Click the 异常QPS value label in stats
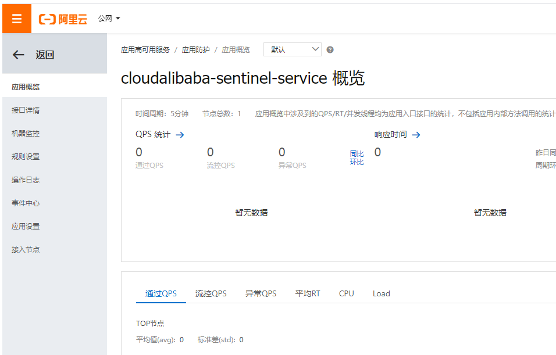 tap(292, 166)
